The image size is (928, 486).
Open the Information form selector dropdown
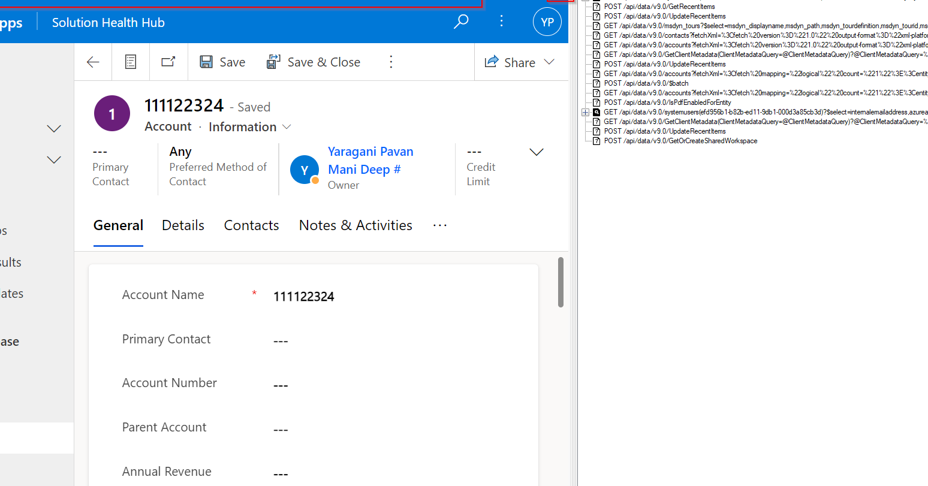[x=287, y=127]
